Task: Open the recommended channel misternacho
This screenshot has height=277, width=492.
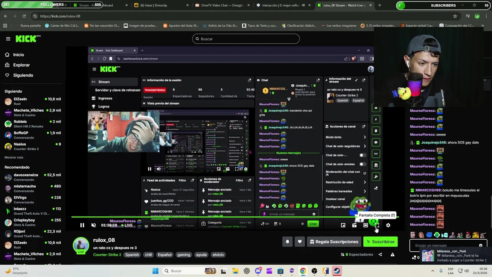Action: [33, 189]
